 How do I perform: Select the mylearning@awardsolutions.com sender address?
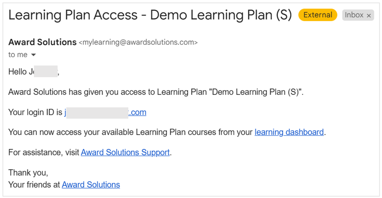coord(138,42)
